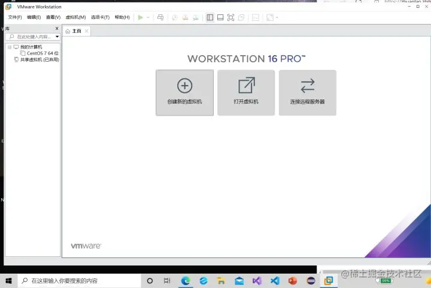Open the 编辑(E) menu
Screen dimensions: 431x288
click(34, 17)
